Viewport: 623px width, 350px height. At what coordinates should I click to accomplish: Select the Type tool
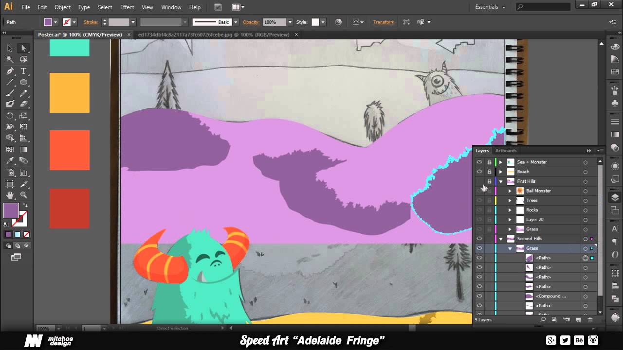point(23,71)
